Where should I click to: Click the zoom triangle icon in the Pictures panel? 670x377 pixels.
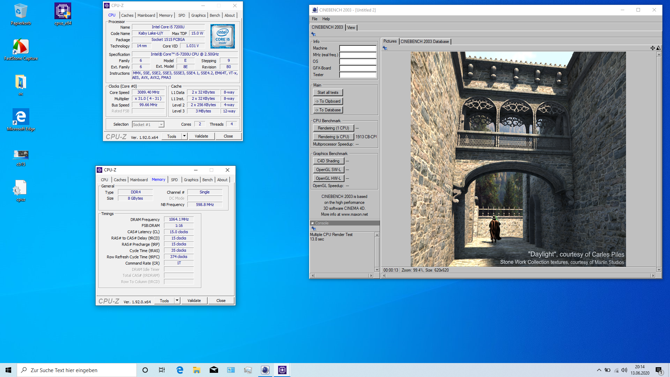coord(658,48)
